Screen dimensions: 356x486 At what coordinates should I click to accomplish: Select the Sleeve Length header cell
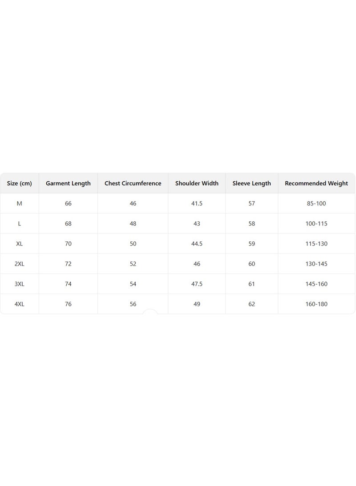point(251,183)
